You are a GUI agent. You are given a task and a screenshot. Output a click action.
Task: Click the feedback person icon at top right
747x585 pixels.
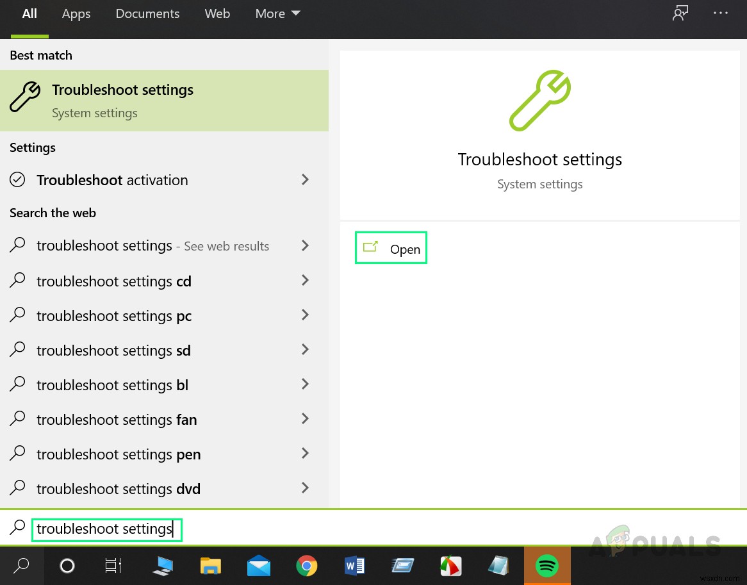[x=680, y=13]
